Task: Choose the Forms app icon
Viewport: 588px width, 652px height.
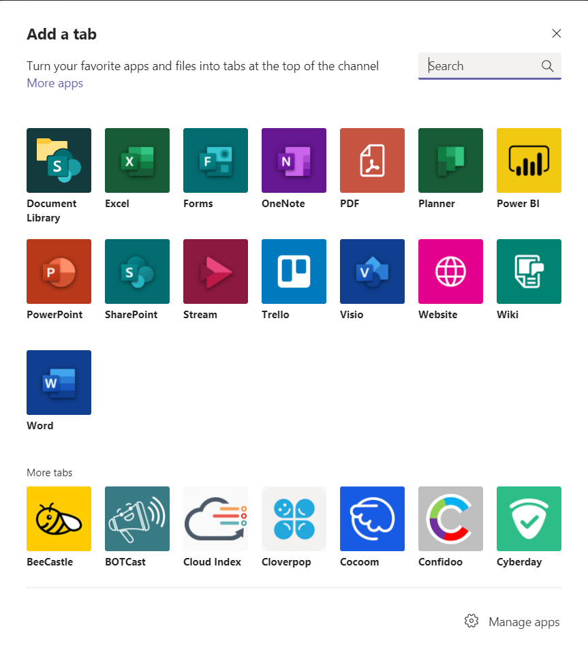Action: point(215,160)
